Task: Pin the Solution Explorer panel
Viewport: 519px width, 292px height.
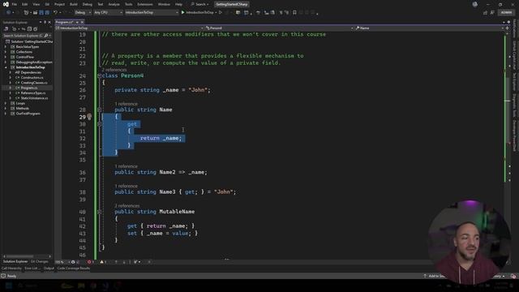Action: tap(45, 22)
